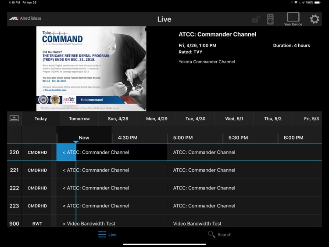Tap Fri, 4/26, 1:00 PM text
This screenshot has height=247, width=329.
pyautogui.click(x=197, y=46)
